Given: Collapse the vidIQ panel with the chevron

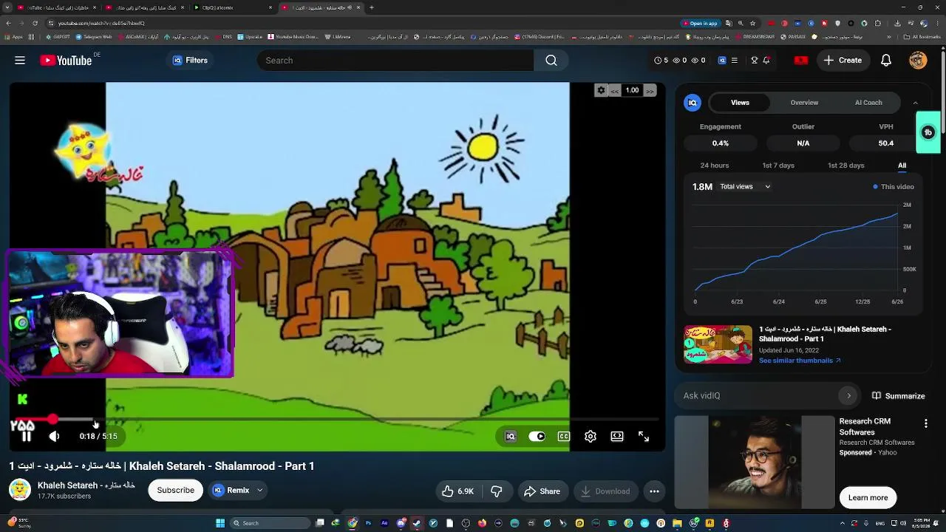Looking at the screenshot, I should pos(915,103).
